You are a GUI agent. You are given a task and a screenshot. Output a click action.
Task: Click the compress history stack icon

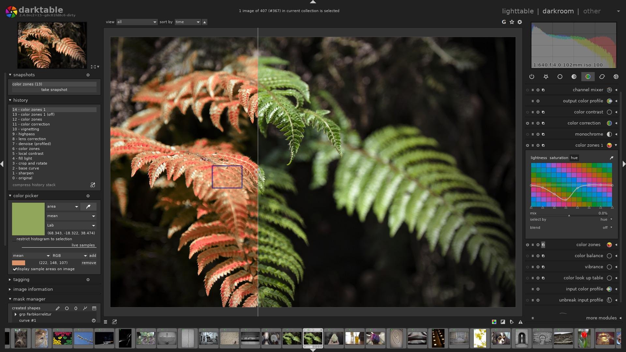pos(93,184)
